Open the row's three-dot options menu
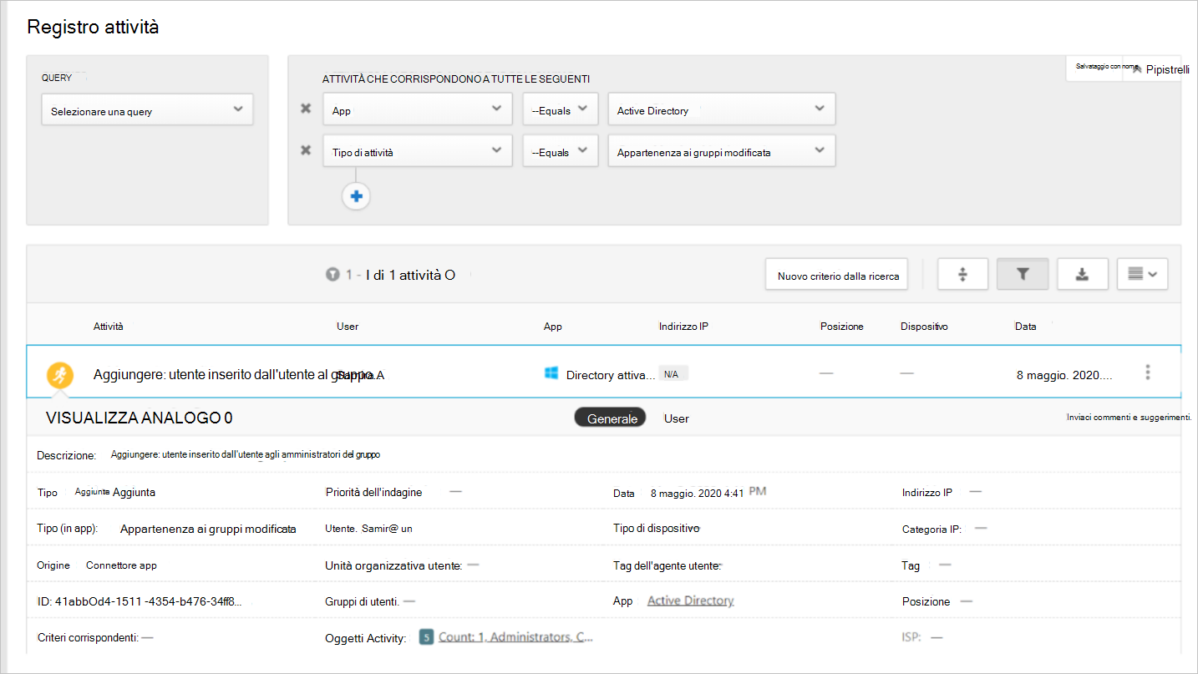Screen dimensions: 1198x674 1148,372
